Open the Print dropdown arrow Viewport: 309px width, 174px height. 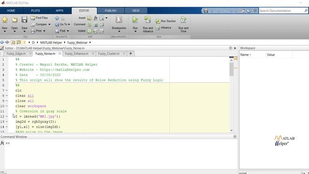click(44, 31)
